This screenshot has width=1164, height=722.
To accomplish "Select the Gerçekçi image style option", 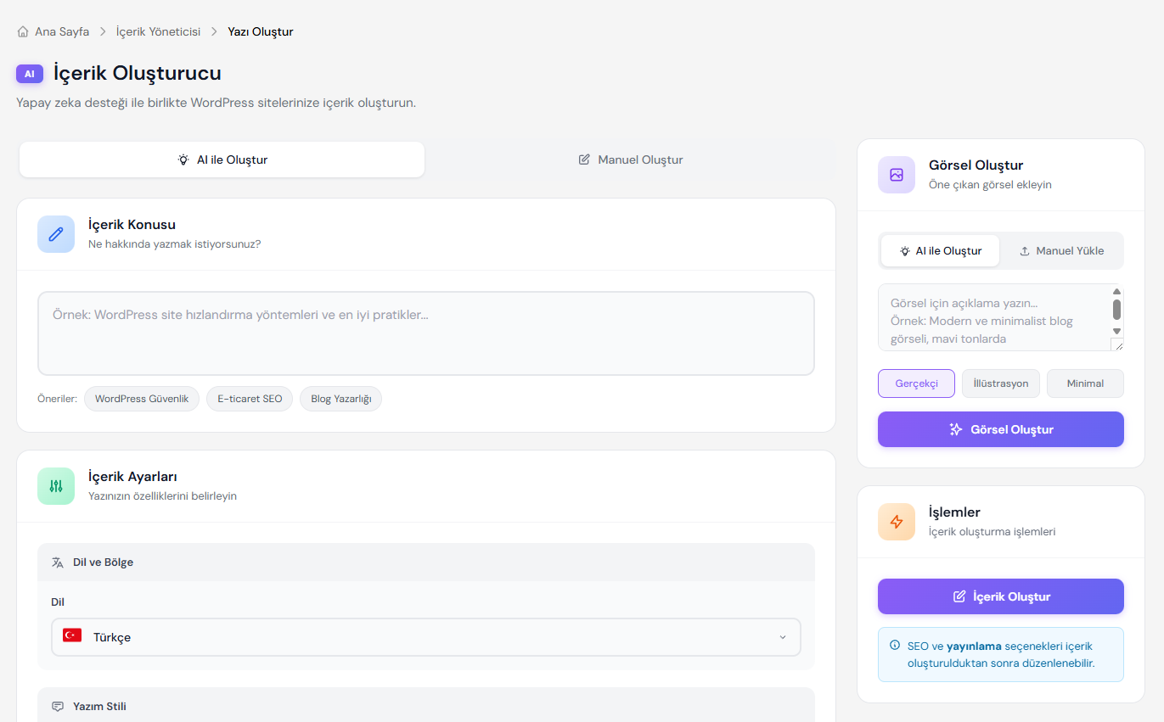I will click(x=916, y=383).
